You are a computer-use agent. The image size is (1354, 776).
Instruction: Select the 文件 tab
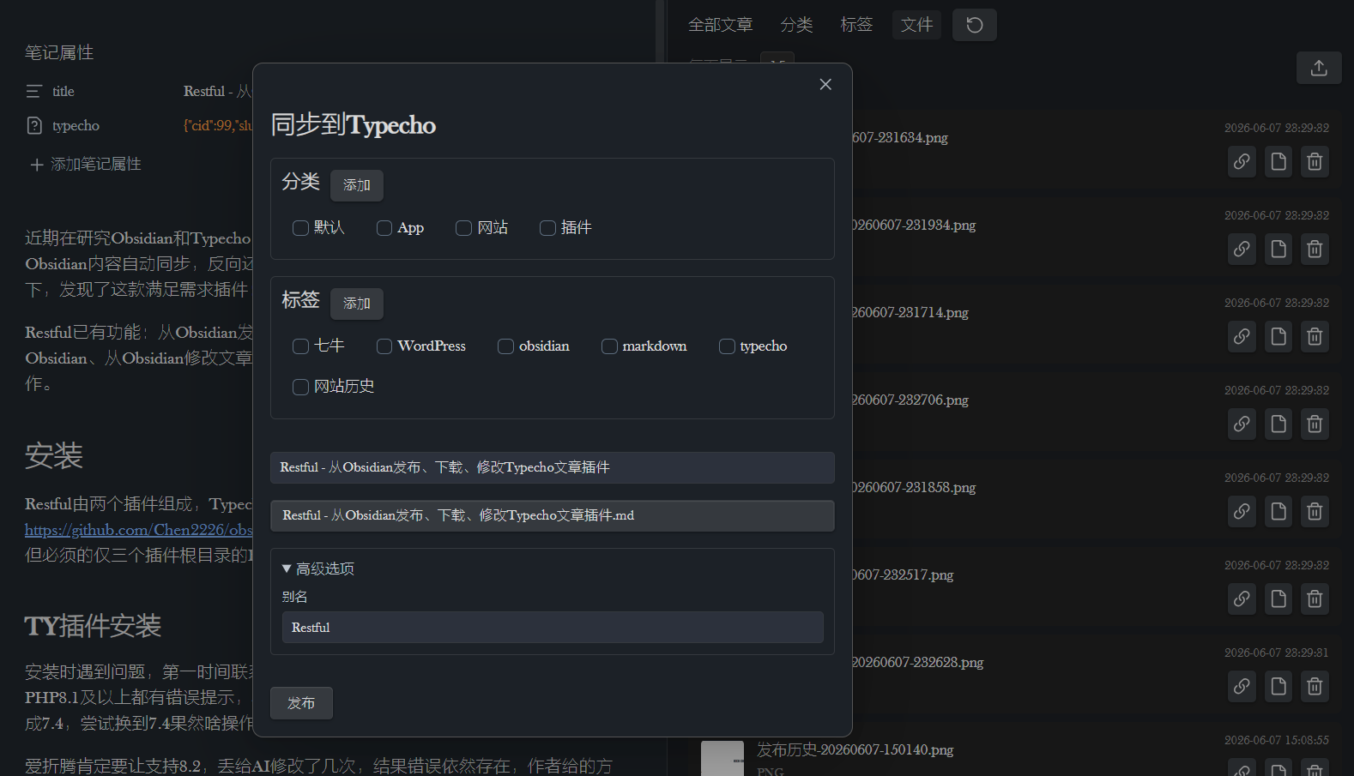916,25
